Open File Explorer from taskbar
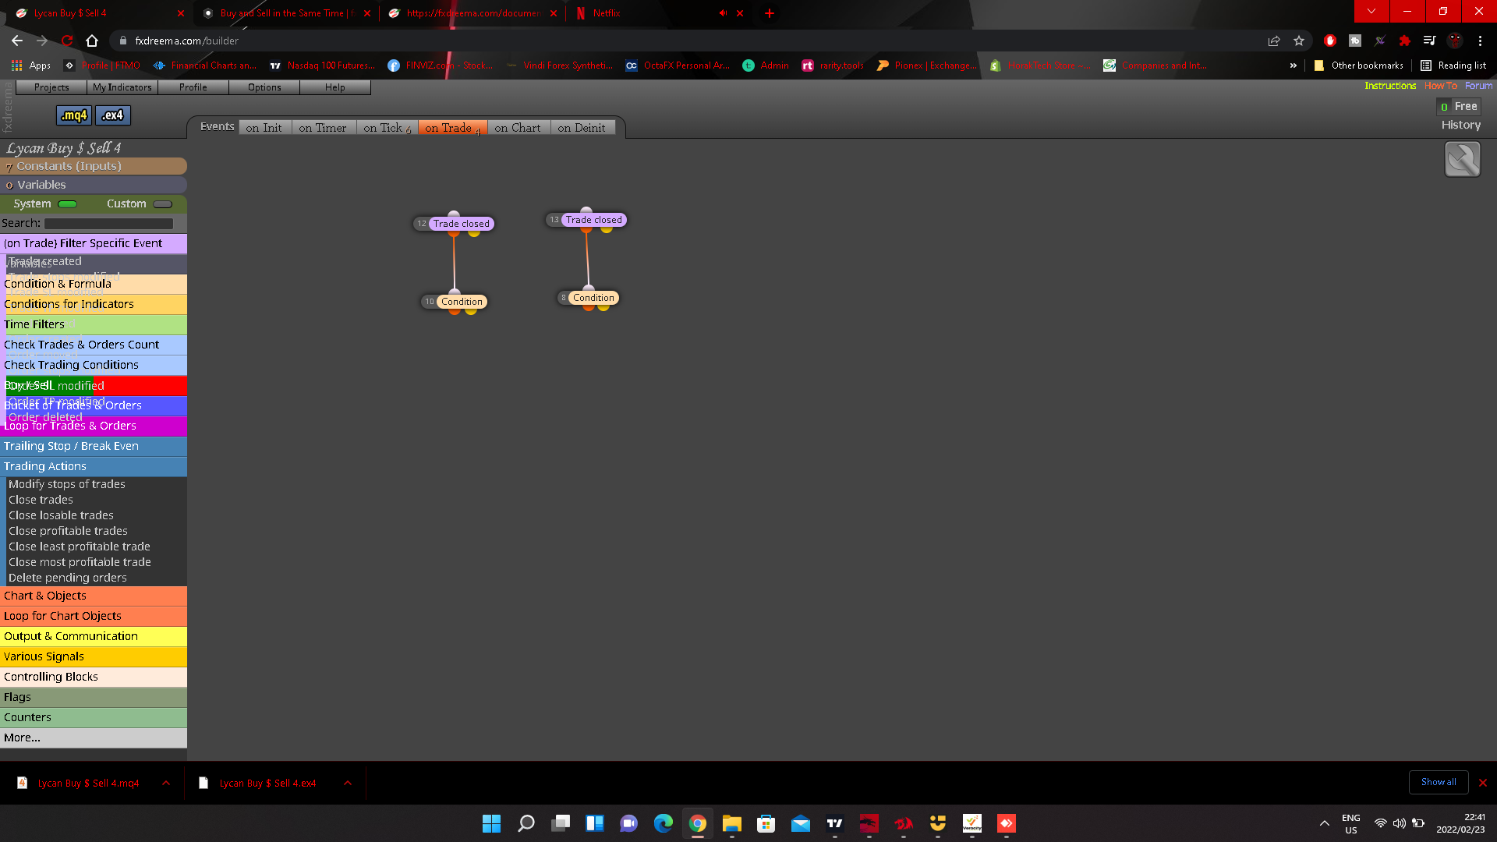1497x842 pixels. point(731,823)
